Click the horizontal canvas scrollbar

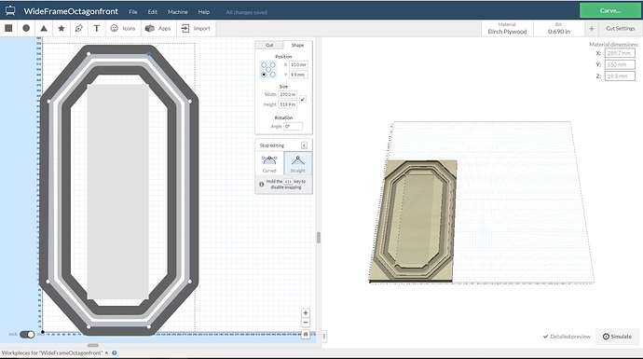pyautogui.click(x=93, y=345)
